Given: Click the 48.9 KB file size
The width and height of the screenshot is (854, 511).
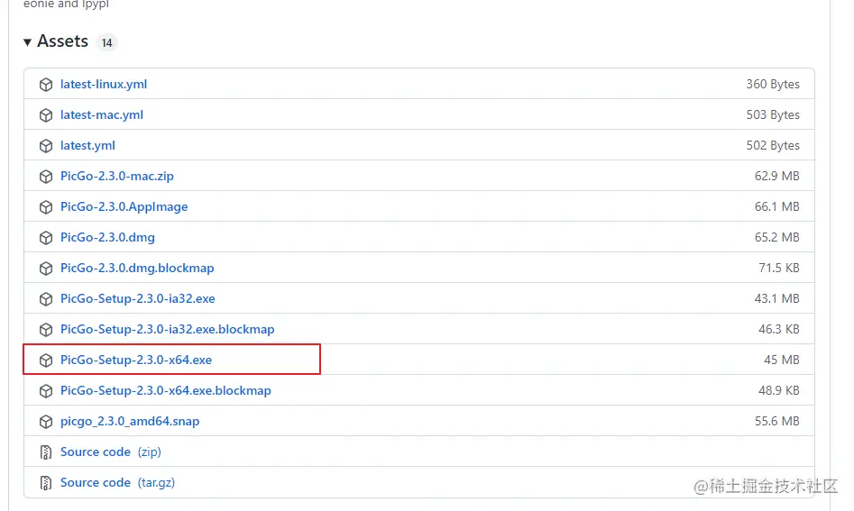Looking at the screenshot, I should click(779, 390).
